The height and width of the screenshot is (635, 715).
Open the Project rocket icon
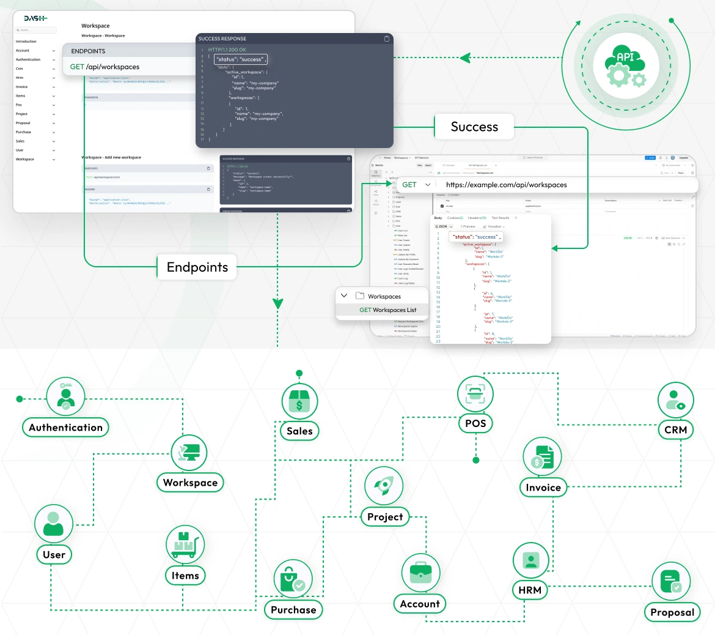[x=384, y=486]
